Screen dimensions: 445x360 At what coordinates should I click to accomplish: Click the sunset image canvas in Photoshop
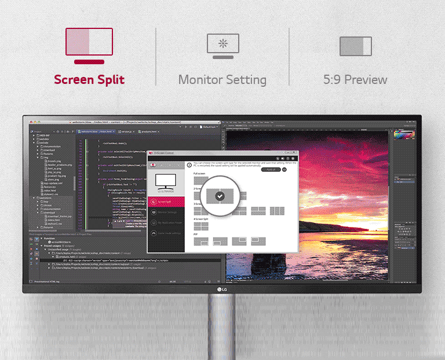(307, 205)
